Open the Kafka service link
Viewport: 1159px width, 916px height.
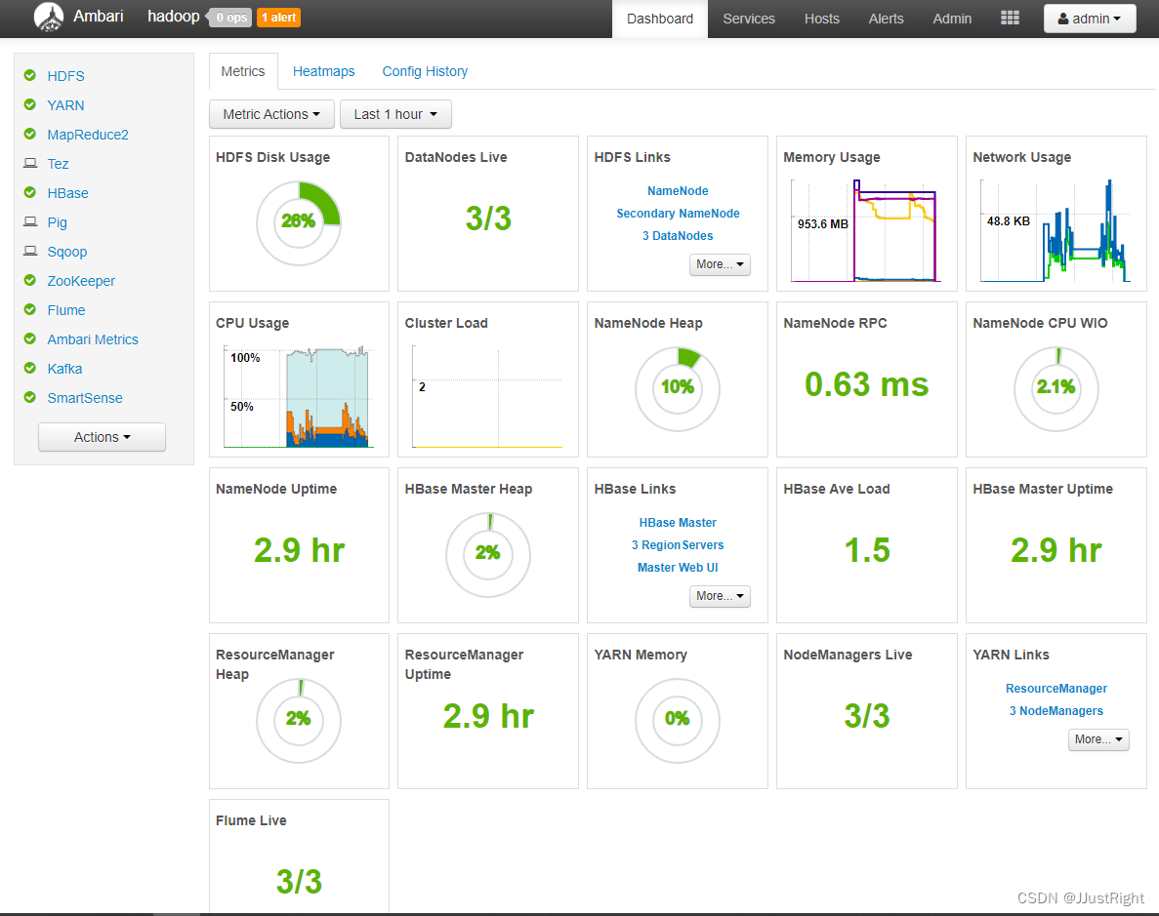coord(65,369)
